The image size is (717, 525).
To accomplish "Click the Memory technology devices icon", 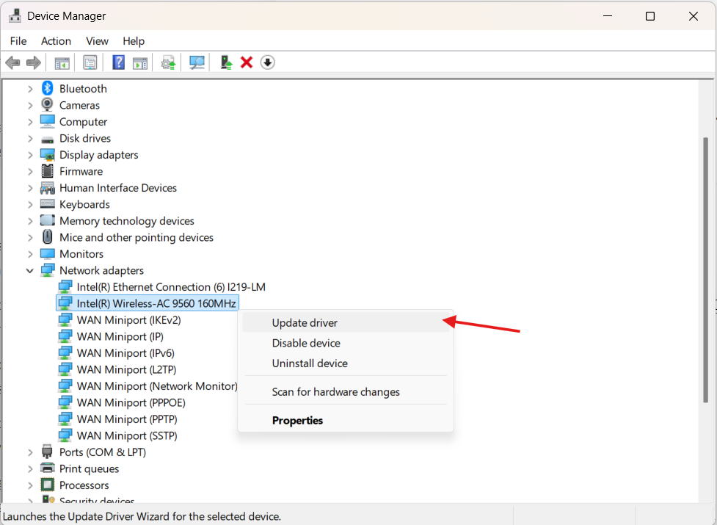I will tap(48, 220).
